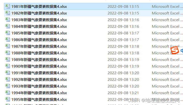Click the 13:15 modified date of the 1981 file

pos(123,7)
